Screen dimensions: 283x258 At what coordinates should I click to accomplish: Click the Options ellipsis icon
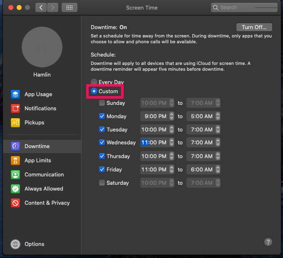click(x=15, y=244)
